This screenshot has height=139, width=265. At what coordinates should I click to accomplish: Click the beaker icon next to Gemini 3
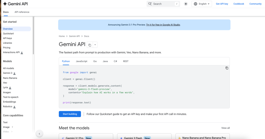pos(14,74)
